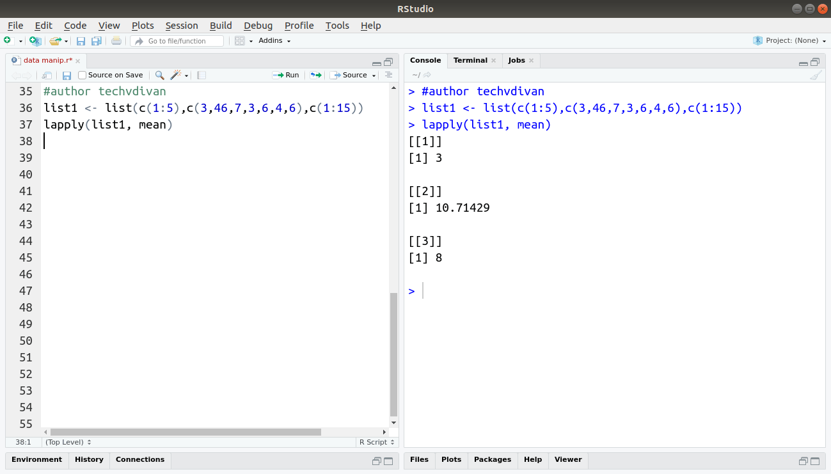This screenshot has width=831, height=474.
Task: Click view current working directory arrow
Action: click(x=427, y=75)
